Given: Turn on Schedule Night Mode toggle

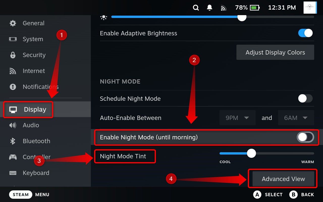Looking at the screenshot, I should 305,98.
